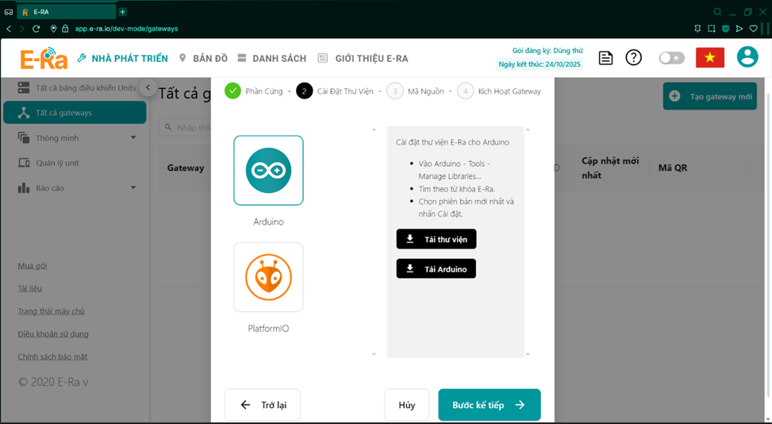The width and height of the screenshot is (772, 424).
Task: Click Tạo gateway mới button
Action: pos(710,97)
